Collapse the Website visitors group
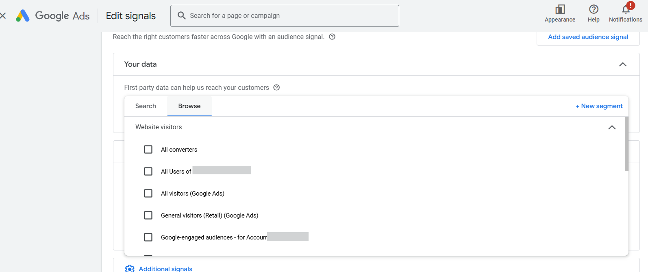 click(612, 127)
